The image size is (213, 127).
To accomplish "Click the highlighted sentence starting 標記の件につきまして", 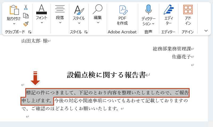I will [x=107, y=93].
